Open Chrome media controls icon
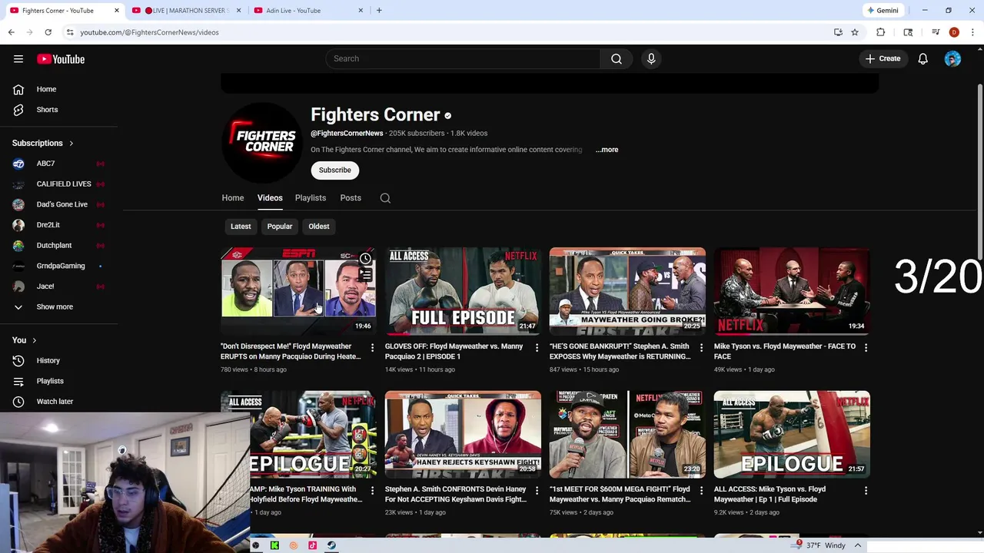 click(936, 32)
